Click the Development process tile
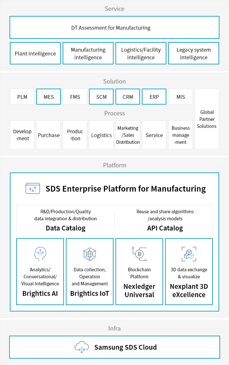The image size is (229, 365). pyautogui.click(x=22, y=135)
